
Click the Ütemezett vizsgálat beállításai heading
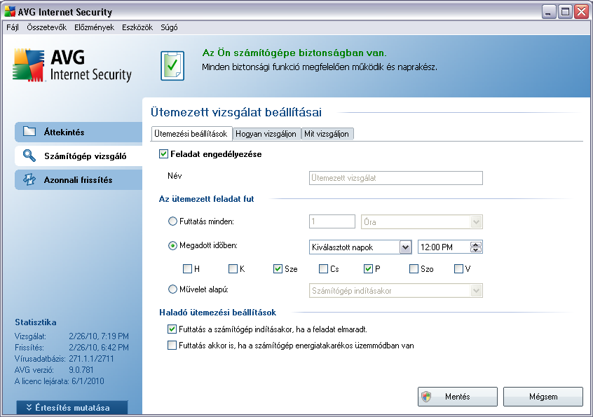point(236,112)
